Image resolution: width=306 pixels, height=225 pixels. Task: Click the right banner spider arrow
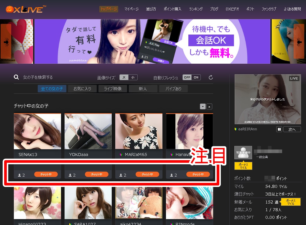299,42
